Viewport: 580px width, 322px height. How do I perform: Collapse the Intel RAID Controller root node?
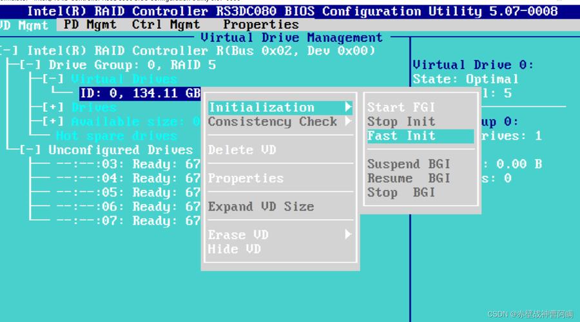point(9,51)
